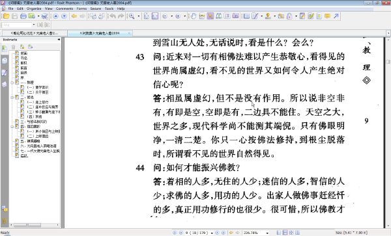The image size is (391, 236).
Task: Open the Zoom in dropdown arrow
Action: coord(185,16)
